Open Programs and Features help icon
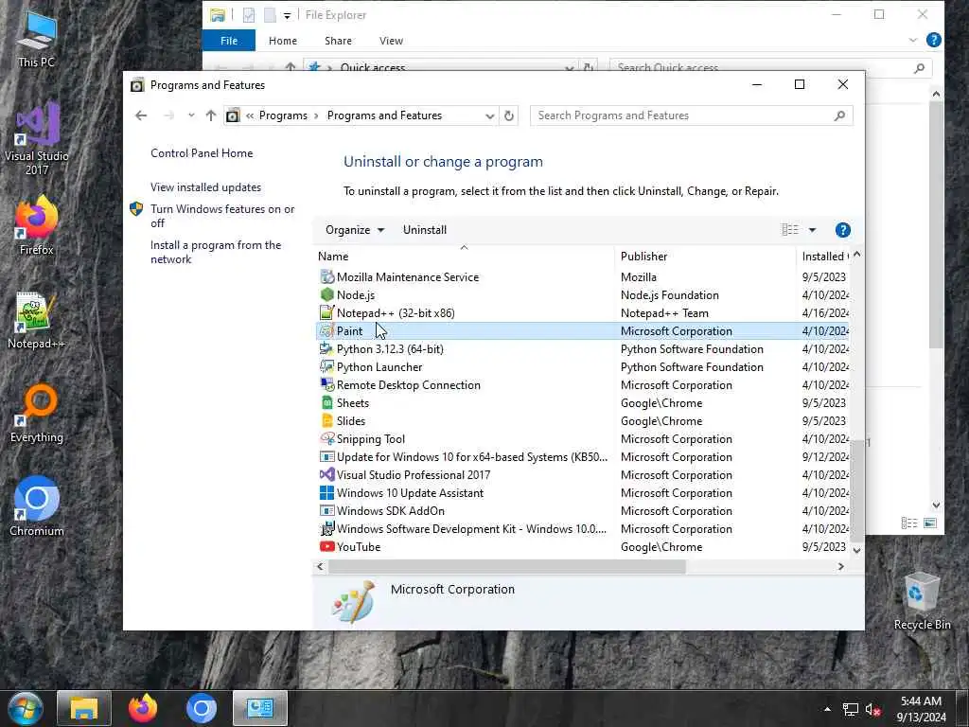Image resolution: width=969 pixels, height=727 pixels. [x=842, y=230]
